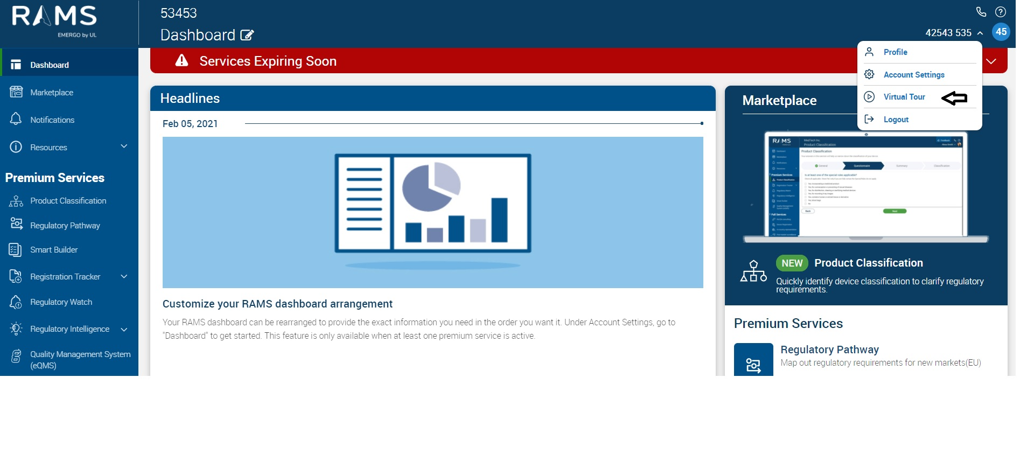
Task: Click the "Quickly identify device classification" description
Action: pos(879,285)
